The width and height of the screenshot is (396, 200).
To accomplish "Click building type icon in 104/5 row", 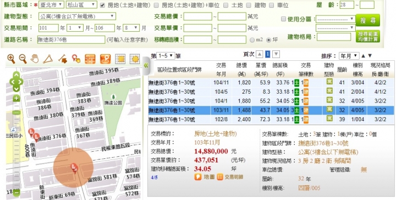I will [329, 91].
